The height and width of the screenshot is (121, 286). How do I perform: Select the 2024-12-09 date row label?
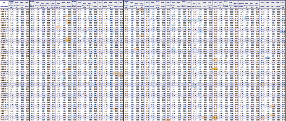4,9
